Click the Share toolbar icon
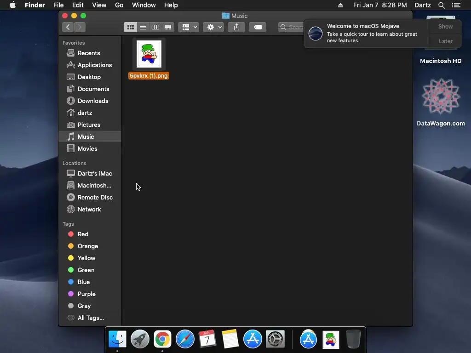This screenshot has width=471, height=353. point(237,27)
